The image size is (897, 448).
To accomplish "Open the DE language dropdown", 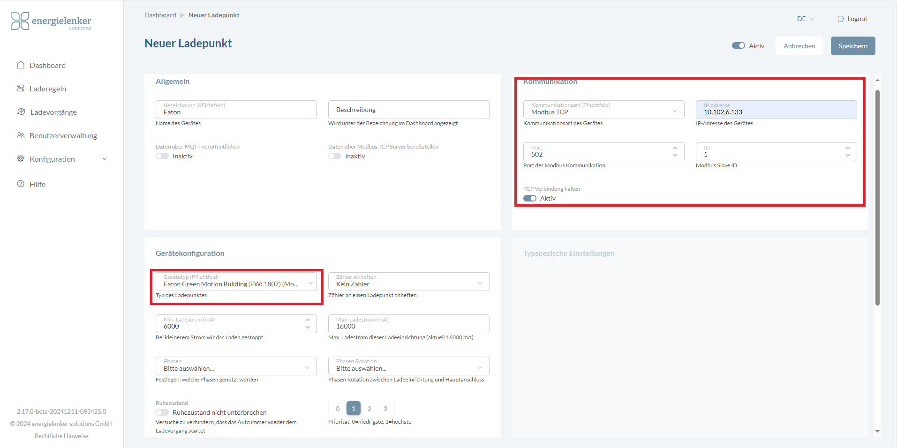I will click(x=806, y=19).
